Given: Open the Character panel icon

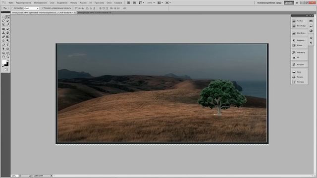Looking at the screenshot, I should [311, 38].
